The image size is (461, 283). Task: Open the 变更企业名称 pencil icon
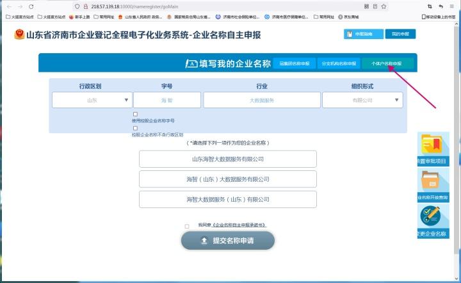[x=430, y=216]
